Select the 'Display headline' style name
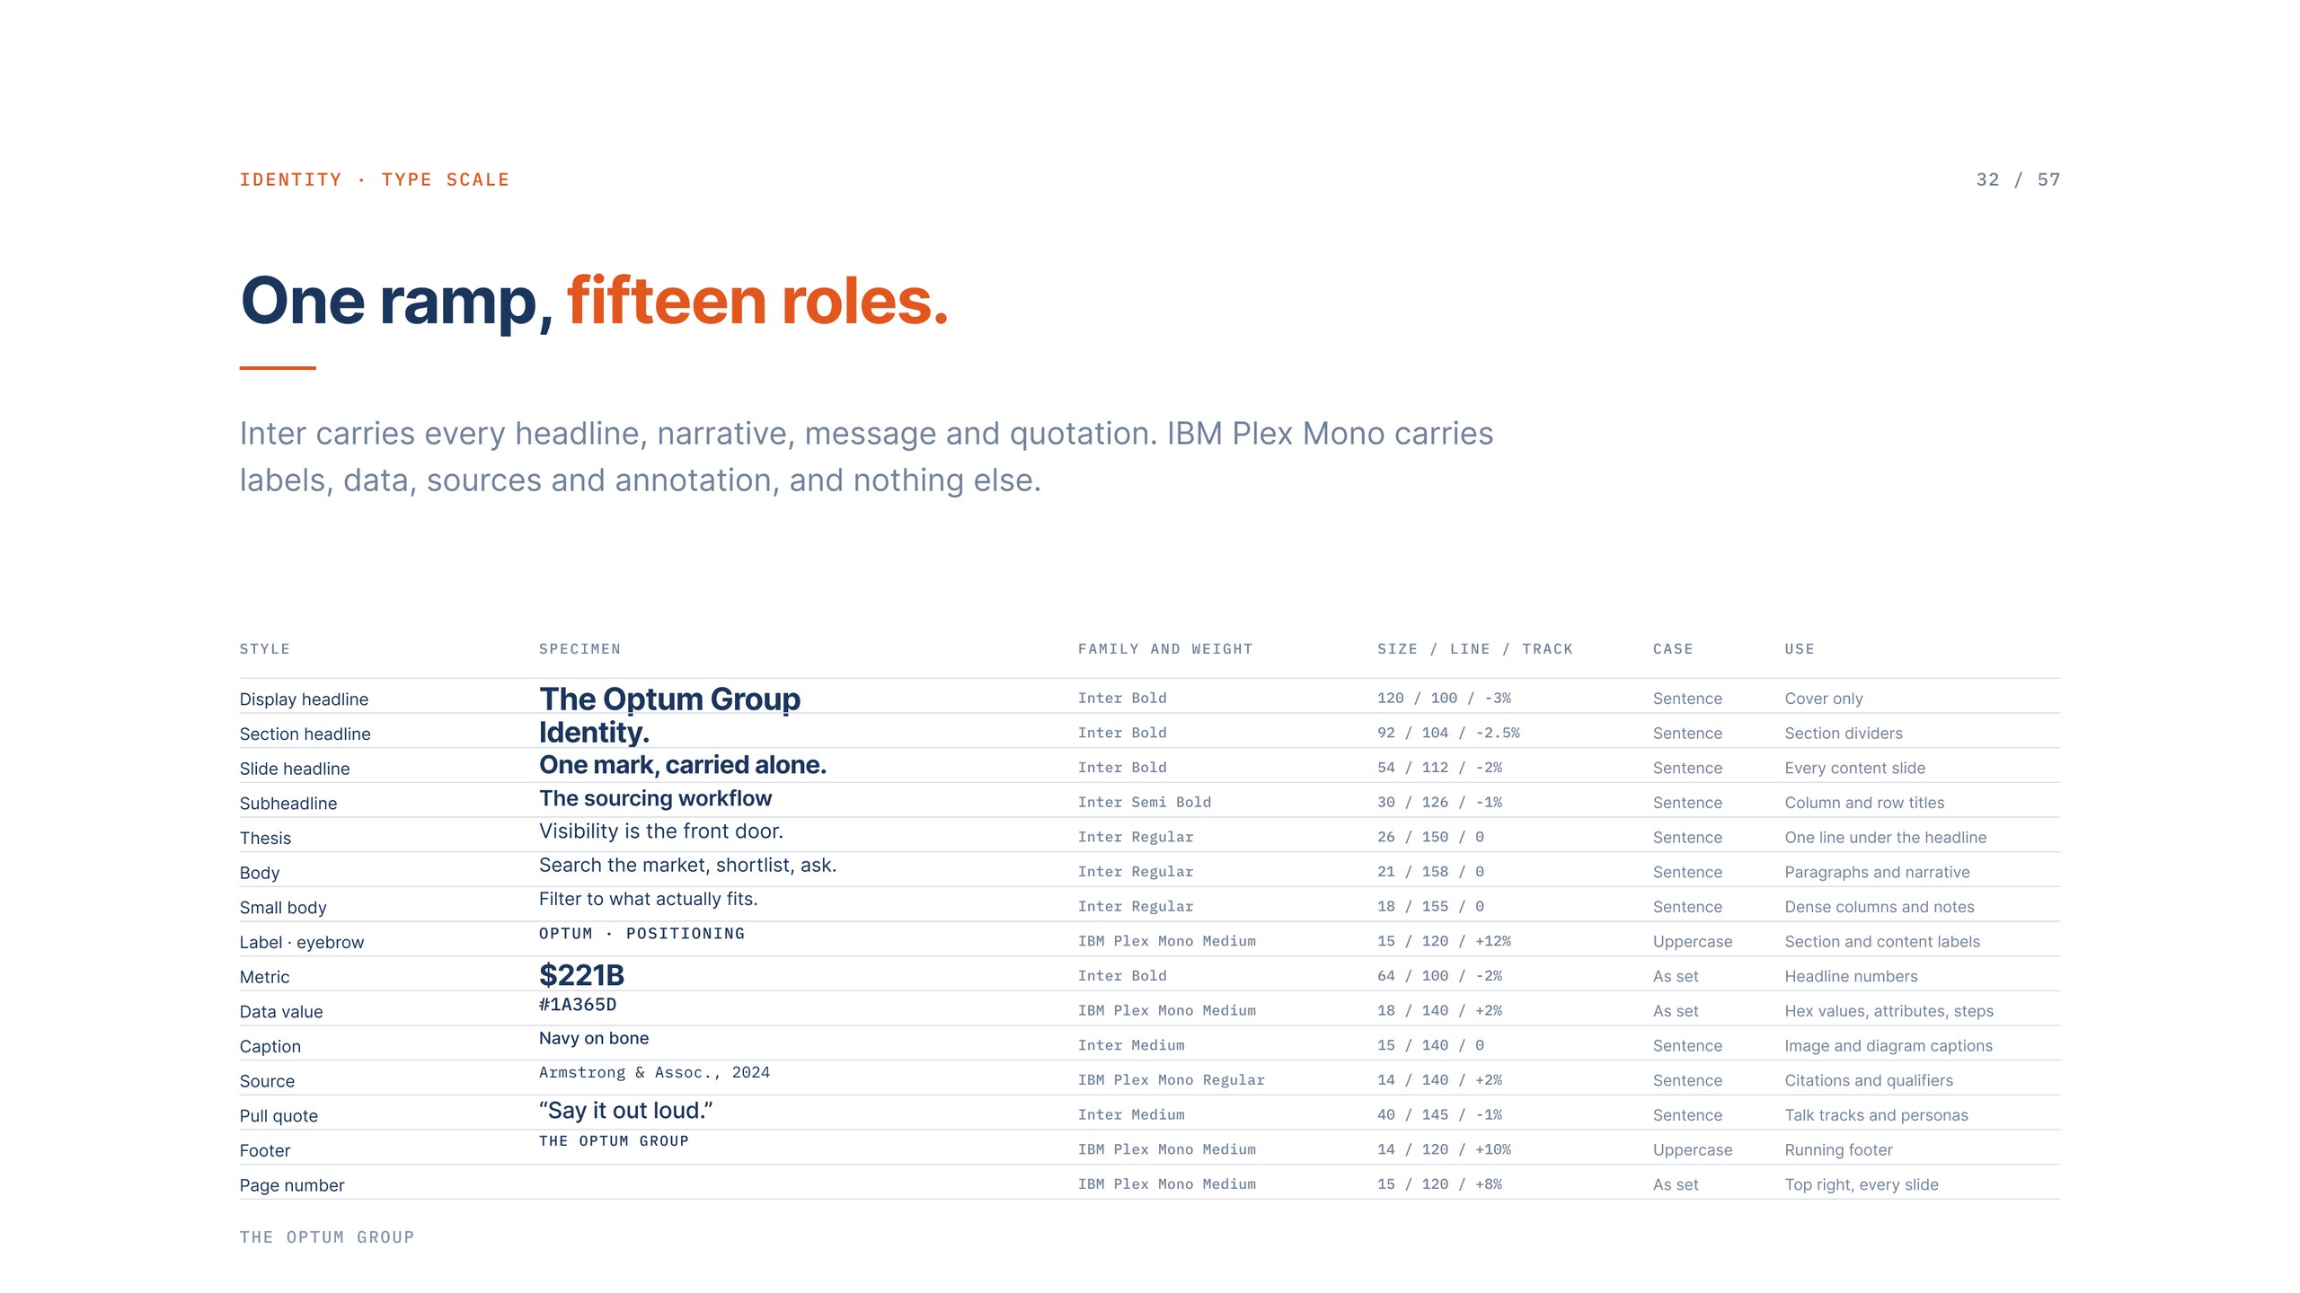 [304, 699]
